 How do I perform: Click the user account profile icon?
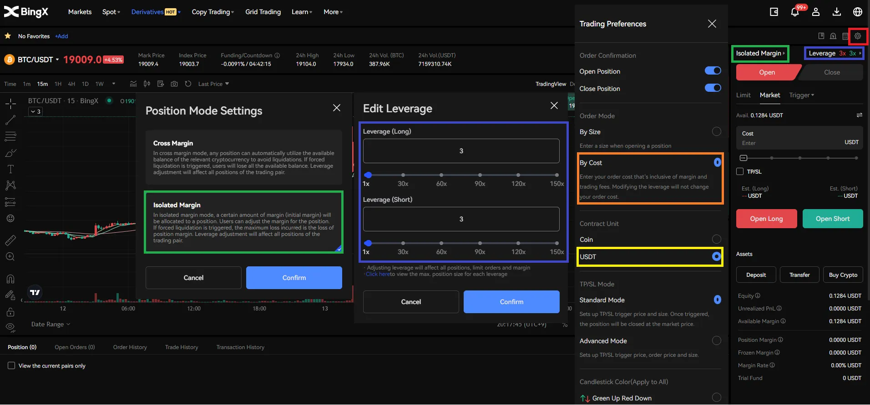(816, 12)
